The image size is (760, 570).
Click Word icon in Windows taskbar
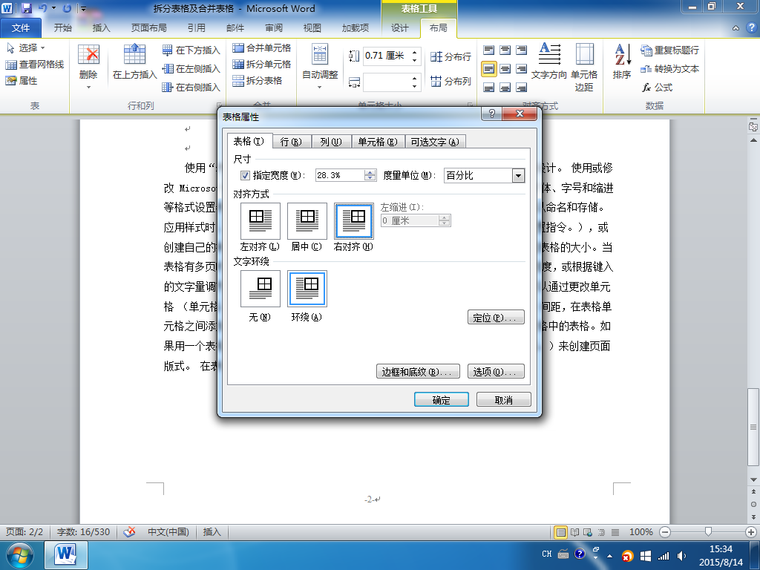tap(66, 555)
